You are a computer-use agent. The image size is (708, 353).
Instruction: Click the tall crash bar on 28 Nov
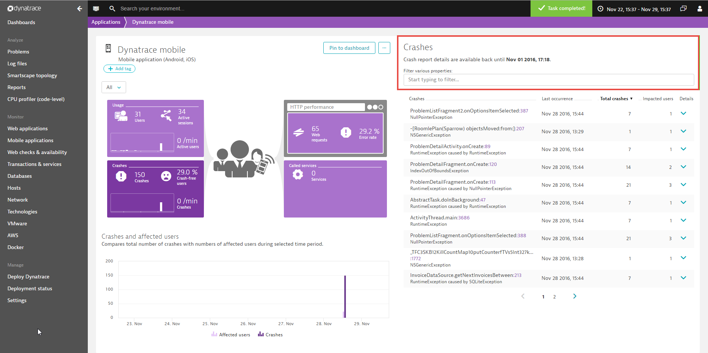345,296
